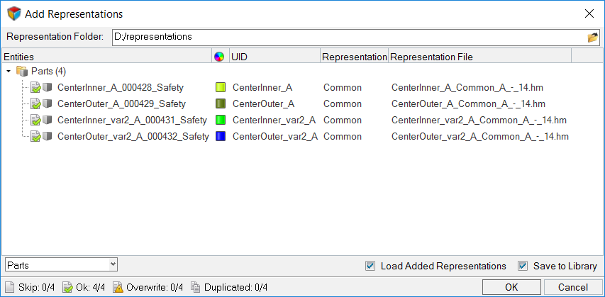Screen dimensions: 605x297
Task: Toggle Load Added Representations checkbox
Action: click(x=370, y=266)
